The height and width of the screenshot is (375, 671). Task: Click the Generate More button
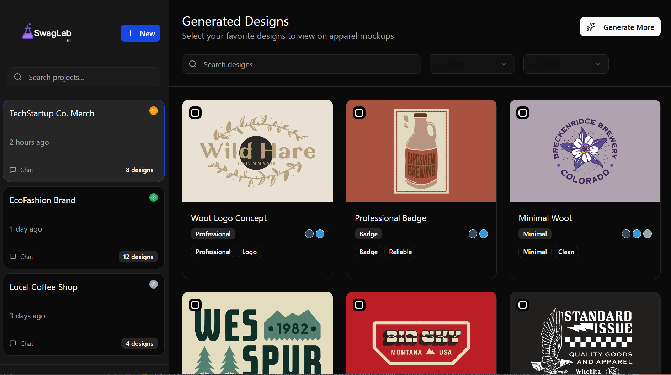pyautogui.click(x=620, y=27)
